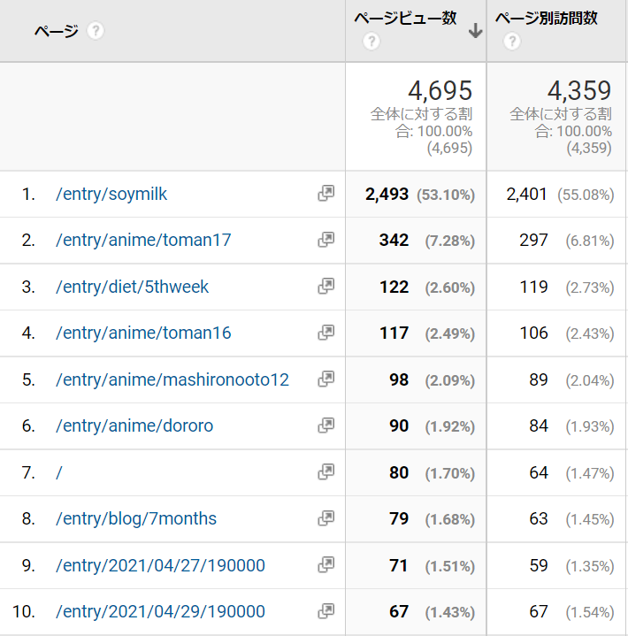Open /entry/anime/toman16 external link icon
Viewport: 628px width, 636px height.
click(326, 333)
